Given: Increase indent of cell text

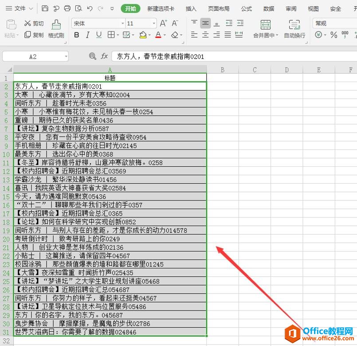Looking at the screenshot, I should coord(240,23).
